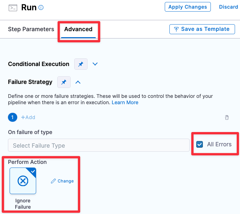
Task: Add another failure strategy with +Add
Action: 28,117
